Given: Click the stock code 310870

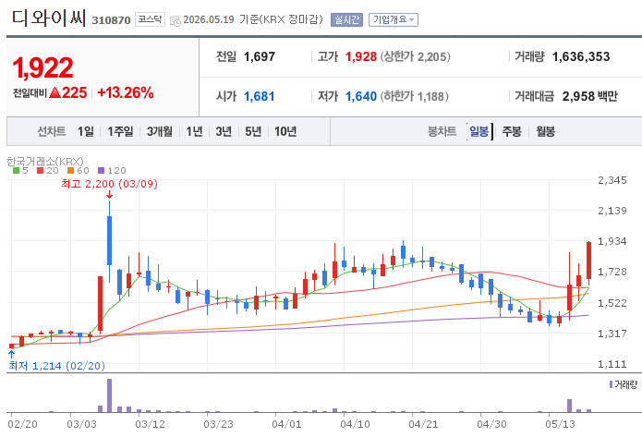Looking at the screenshot, I should (x=111, y=20).
